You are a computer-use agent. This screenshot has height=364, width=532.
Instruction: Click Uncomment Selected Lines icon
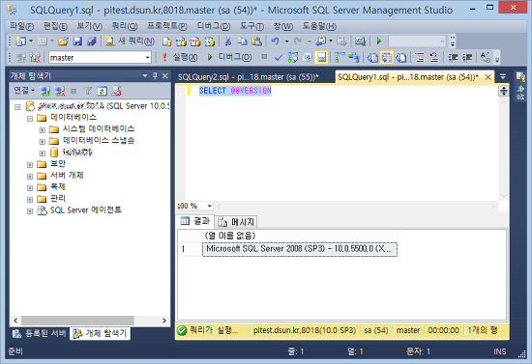tap(434, 58)
